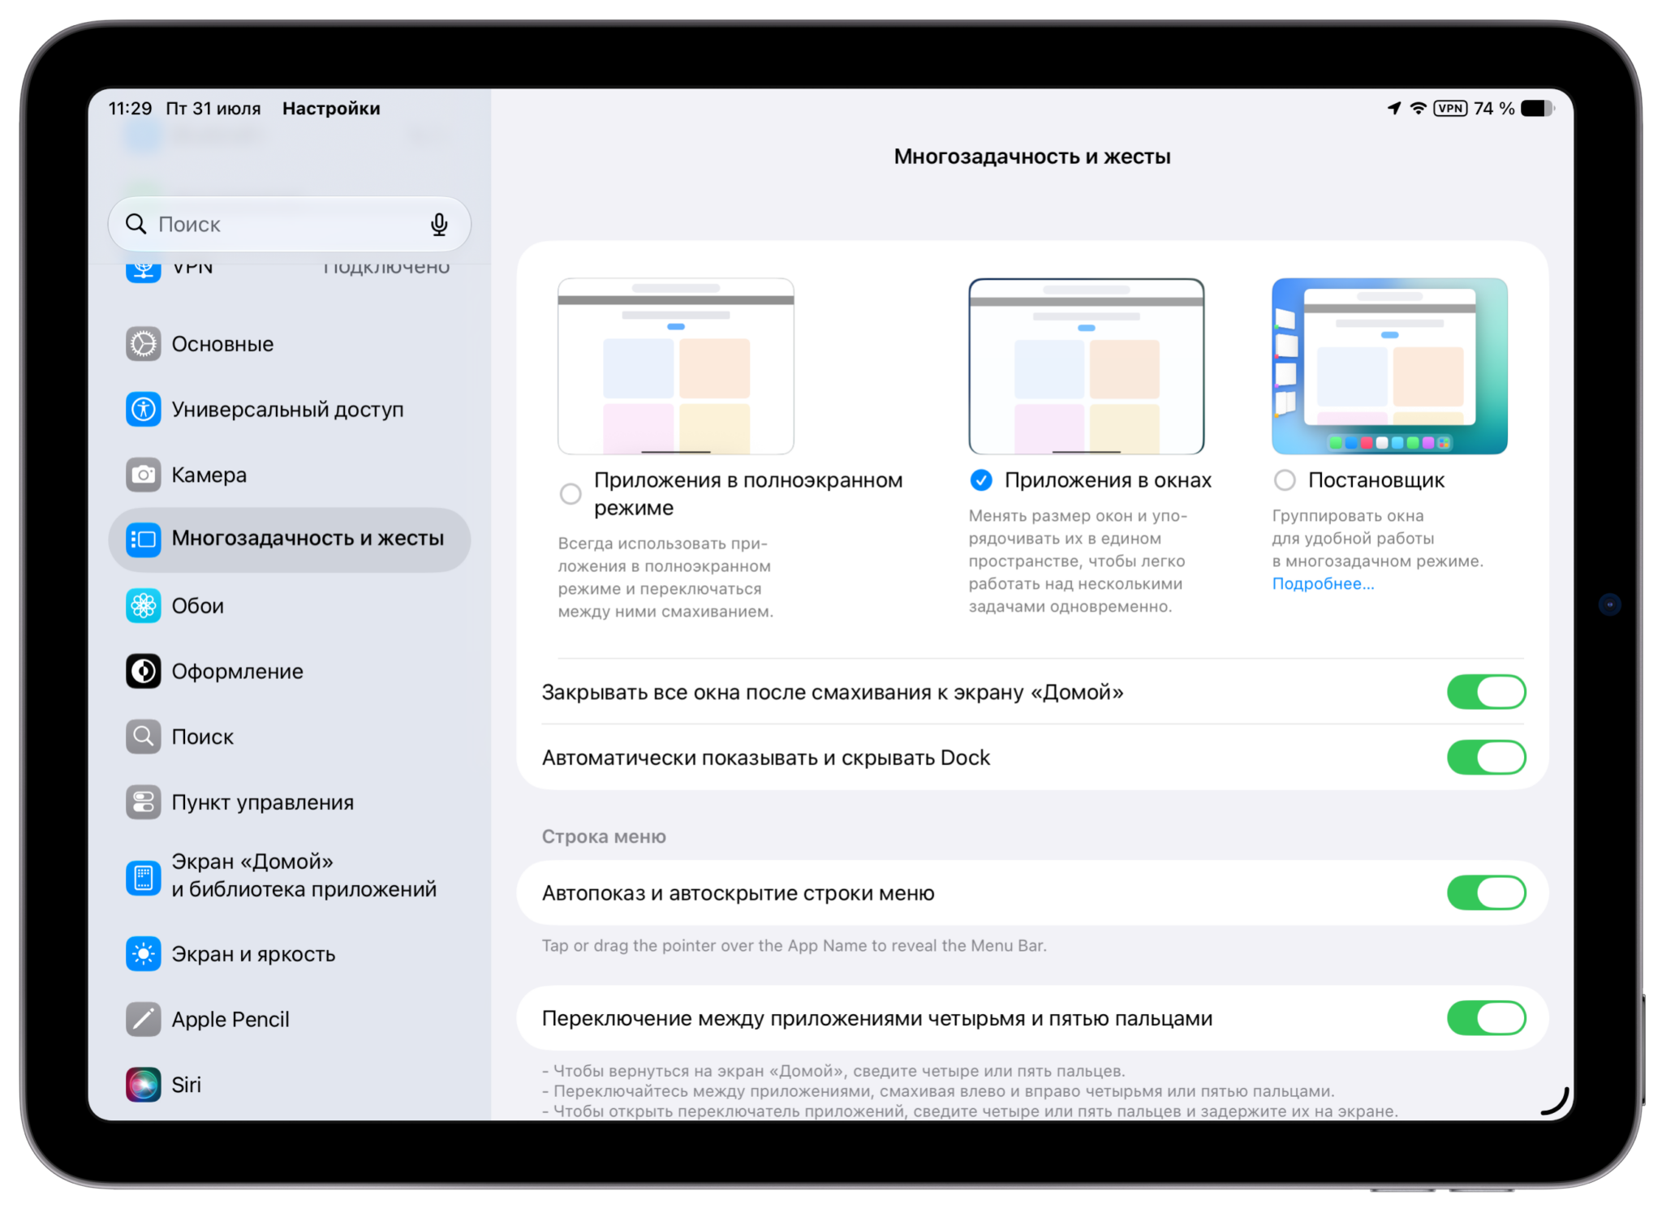Viewport: 1662px width, 1208px height.
Task: Tap the 74 % battery percentage
Action: [1494, 108]
